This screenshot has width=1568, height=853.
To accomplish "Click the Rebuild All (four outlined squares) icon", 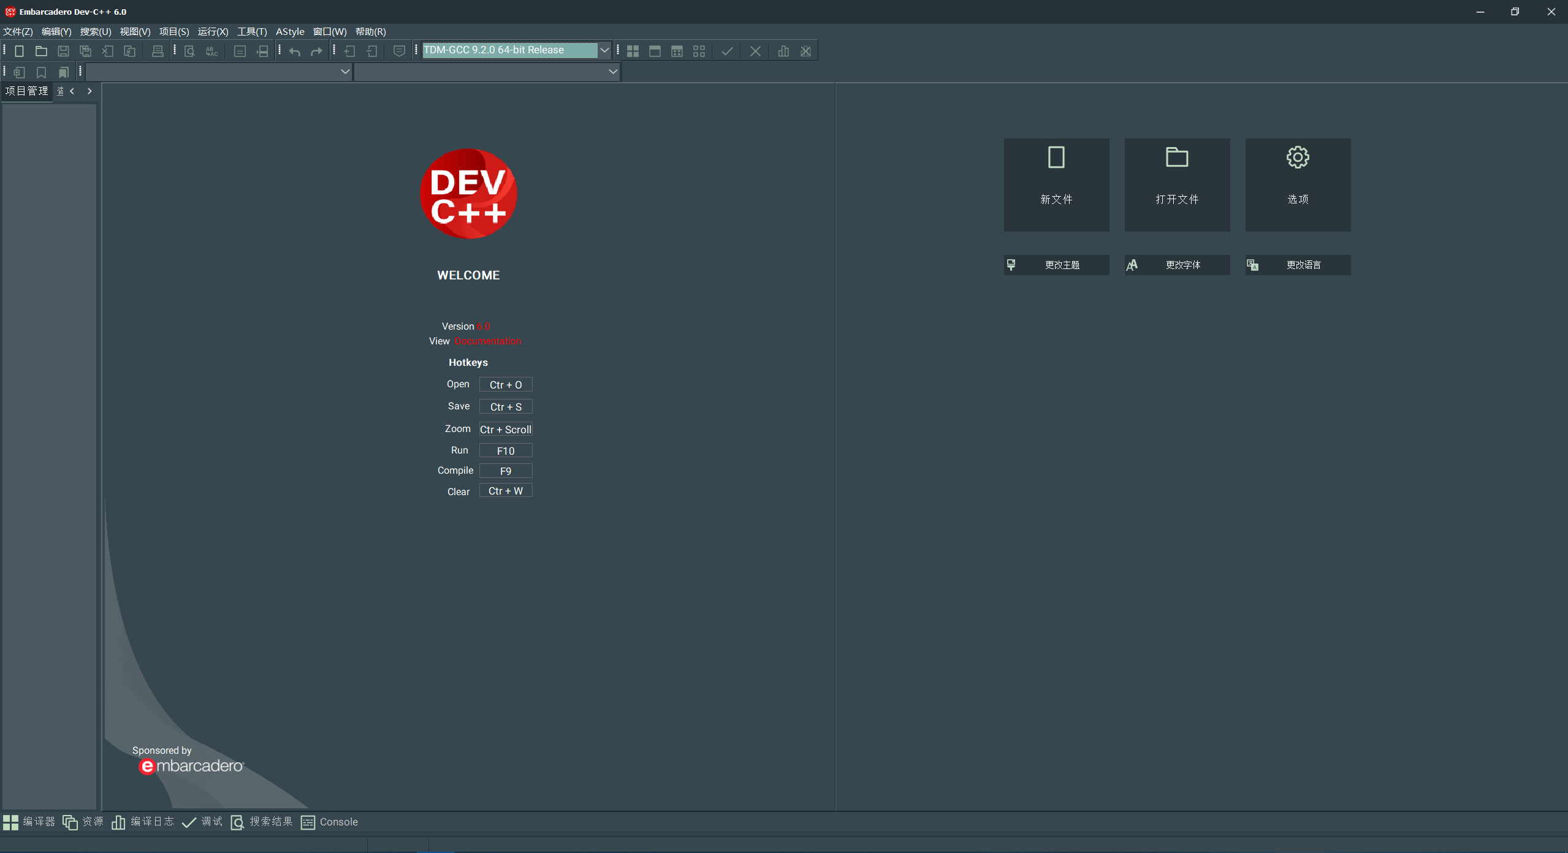I will (x=699, y=51).
